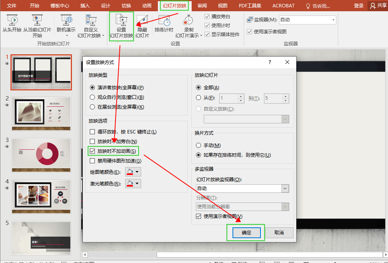Click the dialog help question mark
This screenshot has width=388, height=263.
[270, 62]
